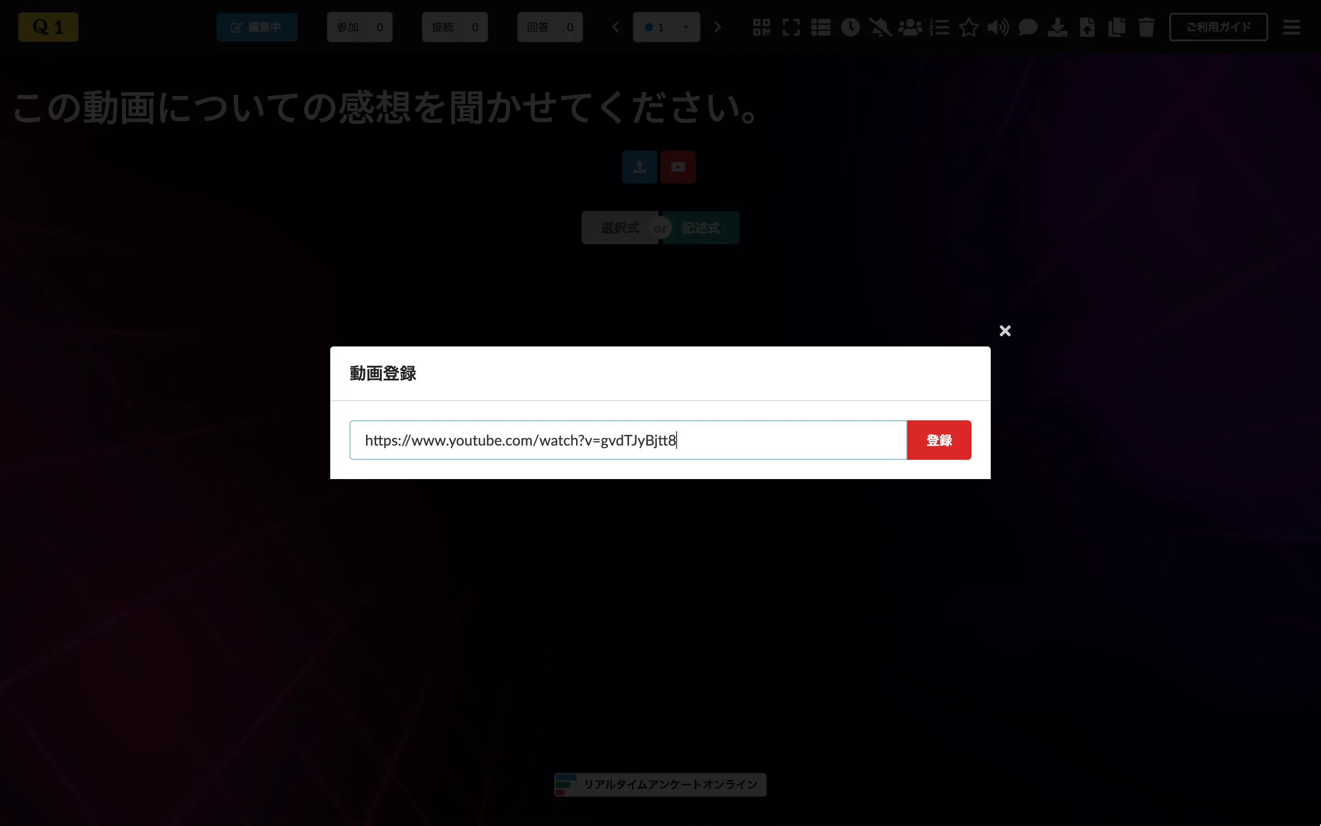1321x826 pixels.
Task: Enter fullscreen presentation mode
Action: tap(791, 27)
